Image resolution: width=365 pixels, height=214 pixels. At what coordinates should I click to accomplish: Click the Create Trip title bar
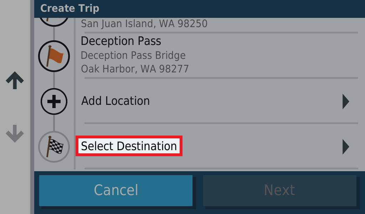click(x=200, y=9)
